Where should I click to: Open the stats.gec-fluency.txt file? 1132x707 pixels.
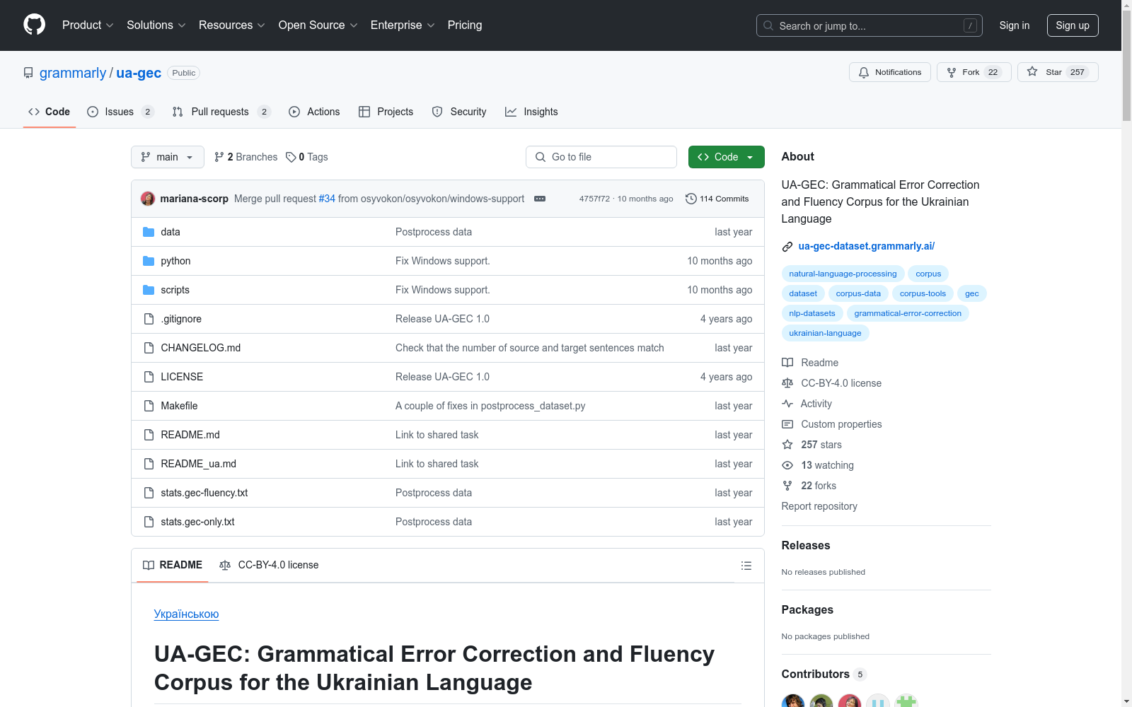(204, 493)
